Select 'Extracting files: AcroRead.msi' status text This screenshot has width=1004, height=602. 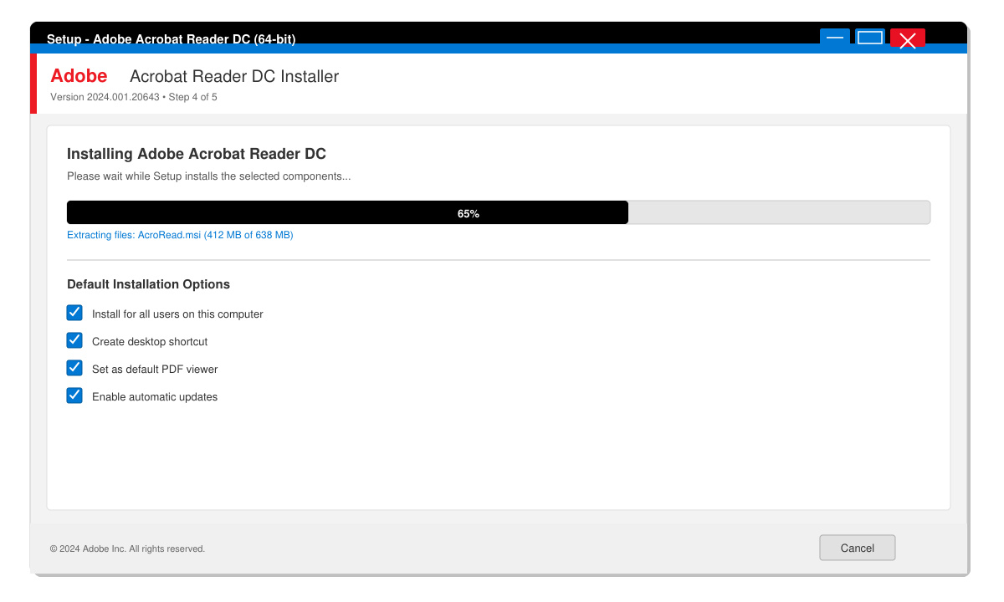180,235
